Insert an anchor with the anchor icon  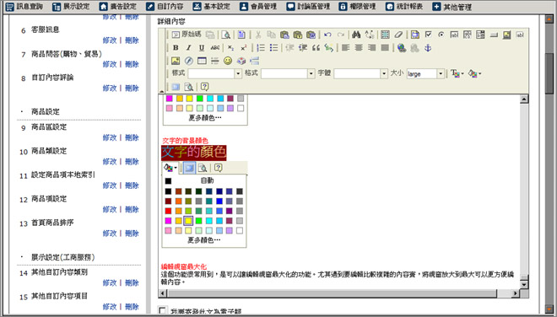click(428, 47)
